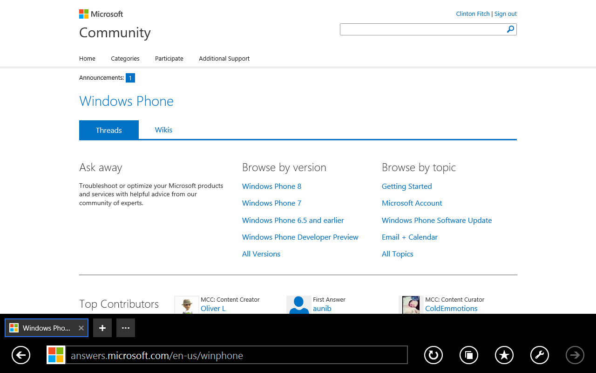Click the site favicon in the address bar
This screenshot has width=596, height=373.
click(56, 355)
